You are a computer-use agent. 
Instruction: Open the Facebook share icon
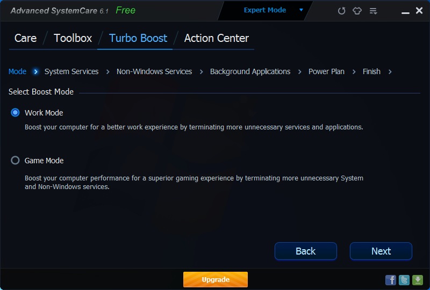pyautogui.click(x=391, y=280)
